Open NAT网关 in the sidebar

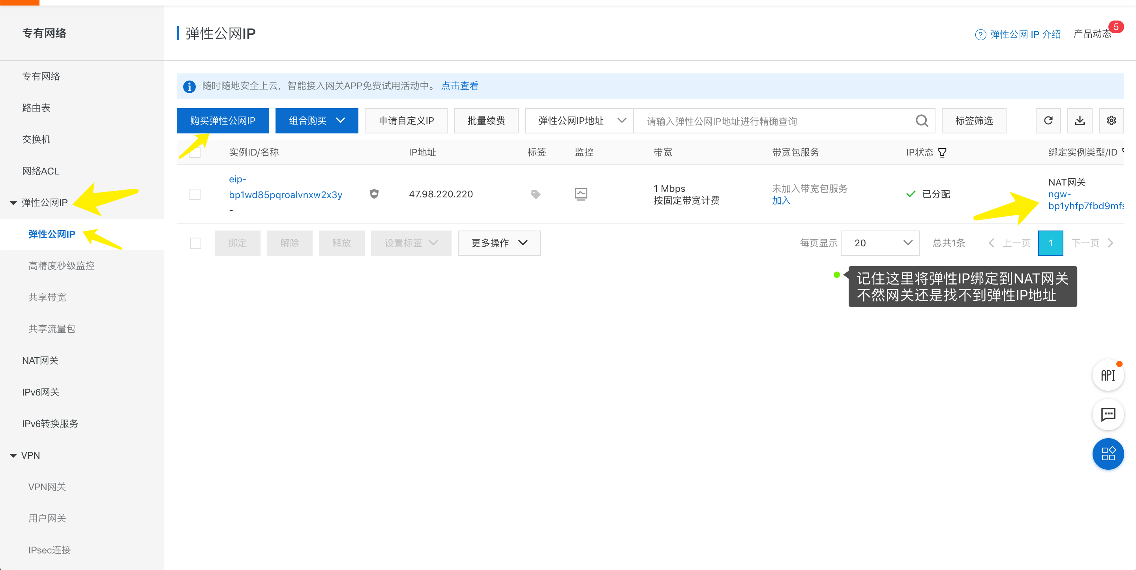point(40,360)
